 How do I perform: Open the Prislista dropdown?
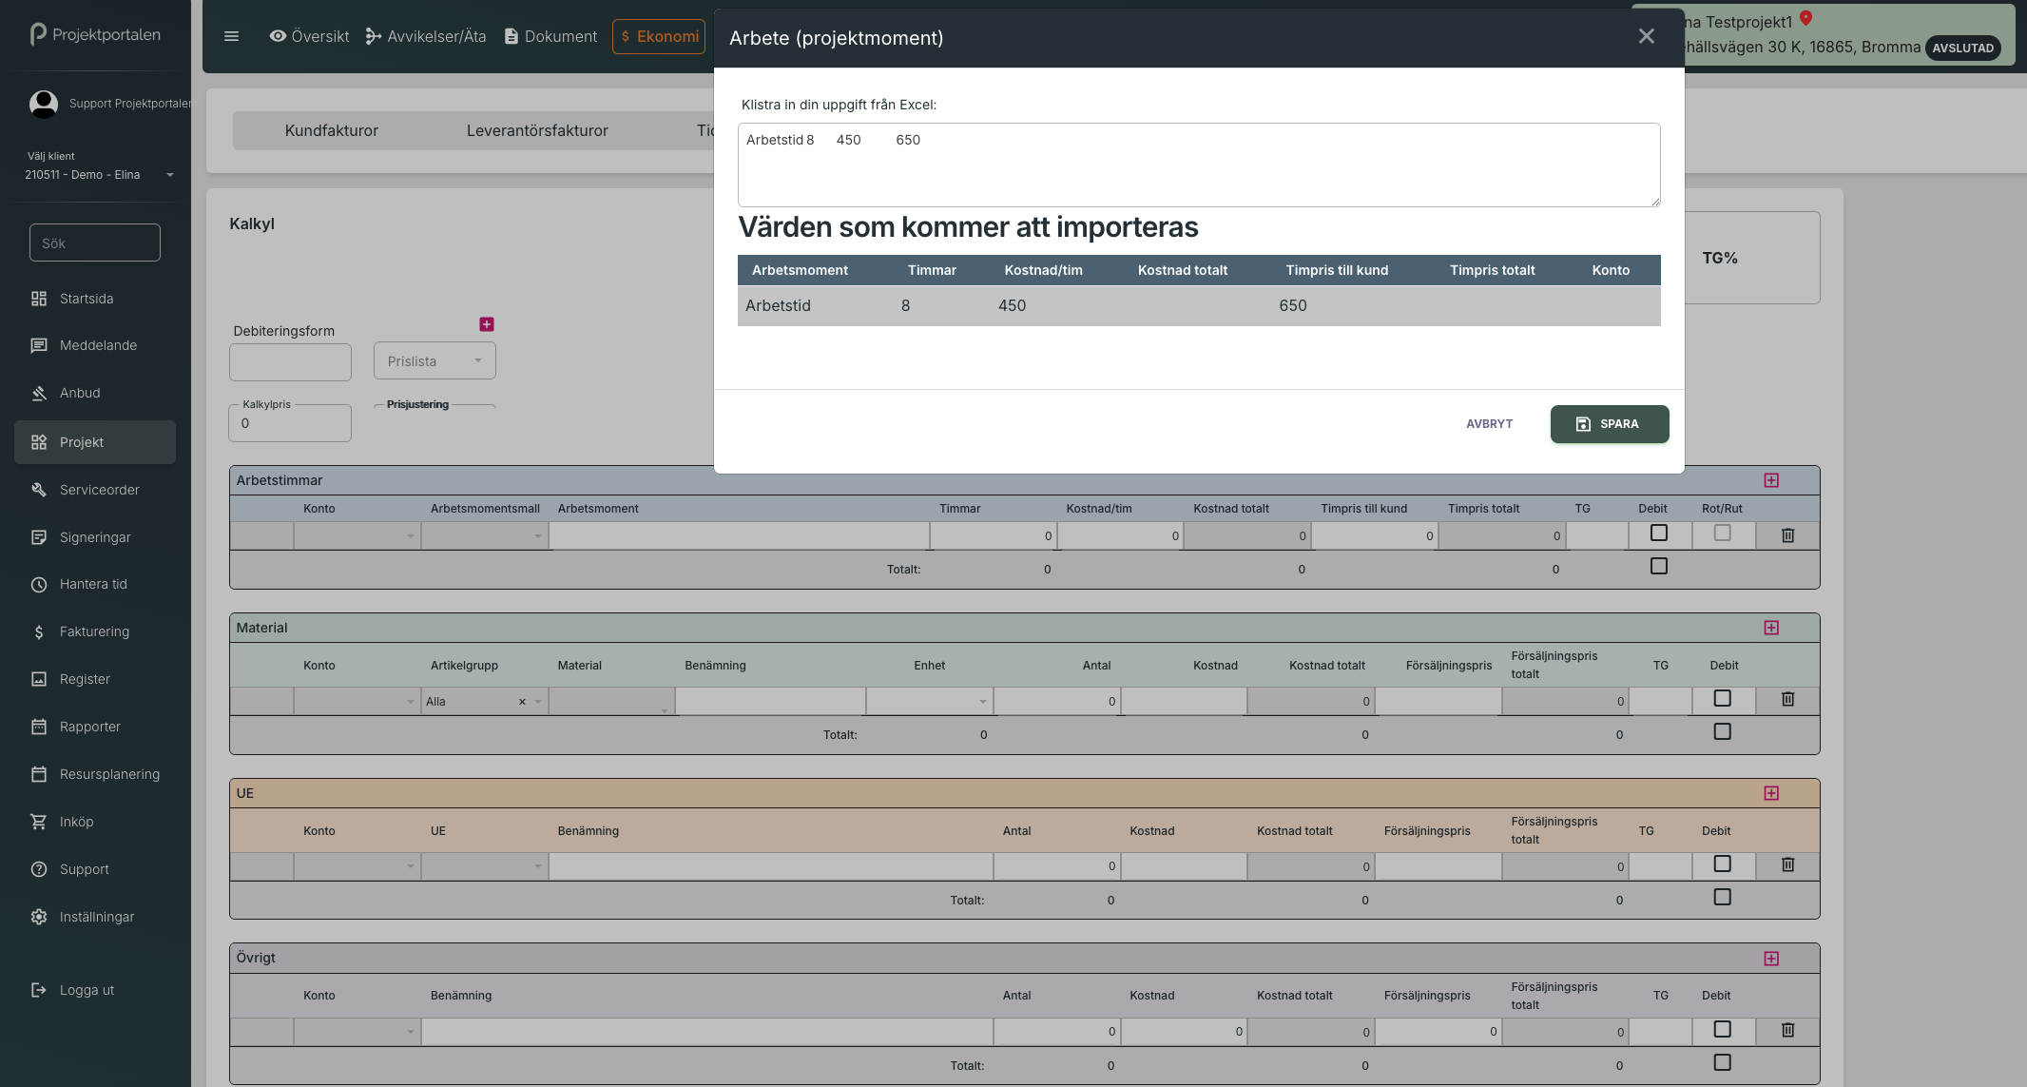[434, 361]
